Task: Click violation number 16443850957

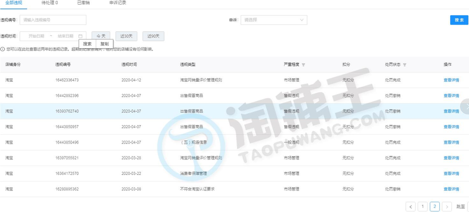Action: pyautogui.click(x=67, y=127)
